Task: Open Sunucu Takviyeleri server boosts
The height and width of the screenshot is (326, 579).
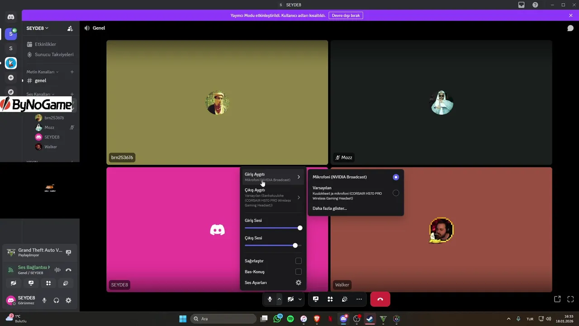Action: (51, 54)
